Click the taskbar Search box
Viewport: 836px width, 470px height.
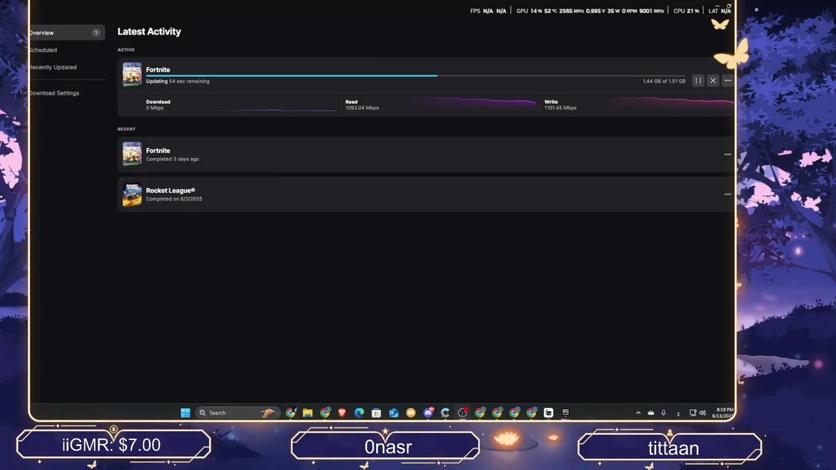[238, 413]
